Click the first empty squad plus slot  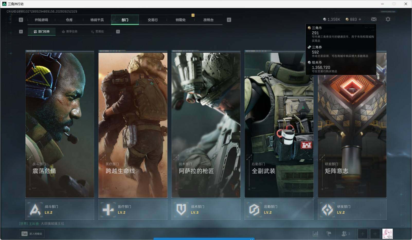click(362, 234)
